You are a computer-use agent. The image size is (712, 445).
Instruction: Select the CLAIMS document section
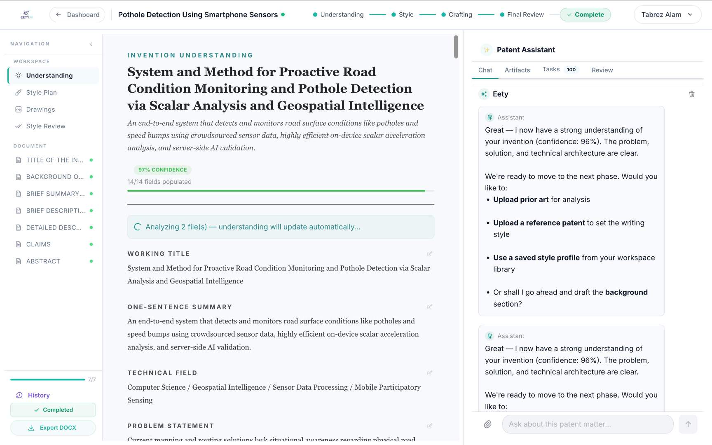click(38, 244)
